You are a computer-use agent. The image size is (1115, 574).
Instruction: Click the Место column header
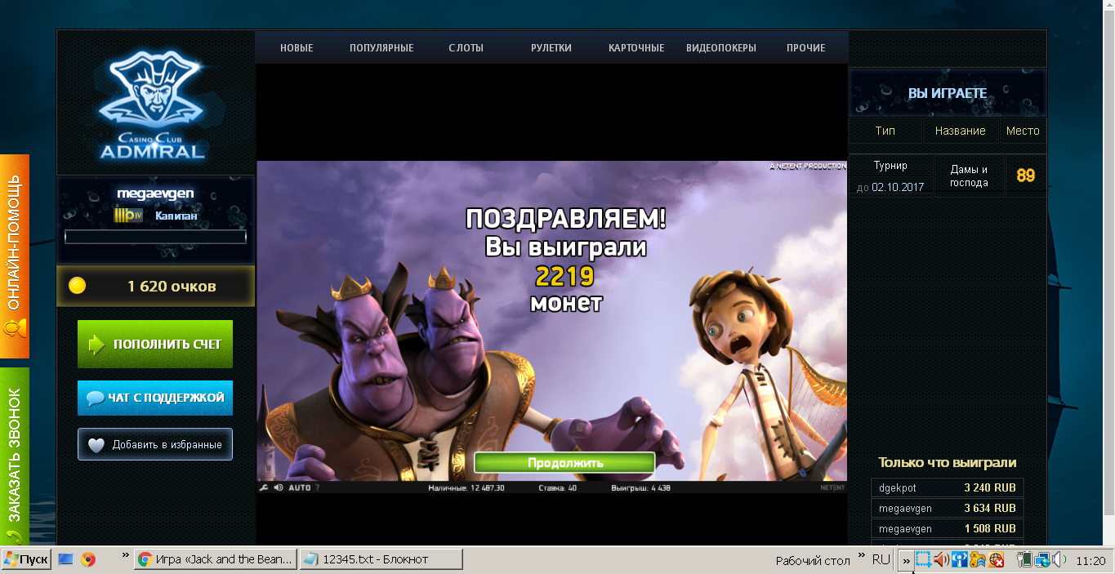click(x=1023, y=131)
